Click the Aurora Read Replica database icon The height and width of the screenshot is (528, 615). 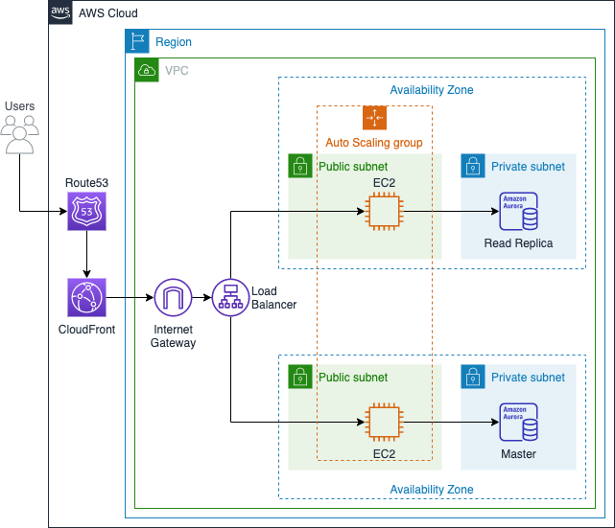[x=518, y=211]
